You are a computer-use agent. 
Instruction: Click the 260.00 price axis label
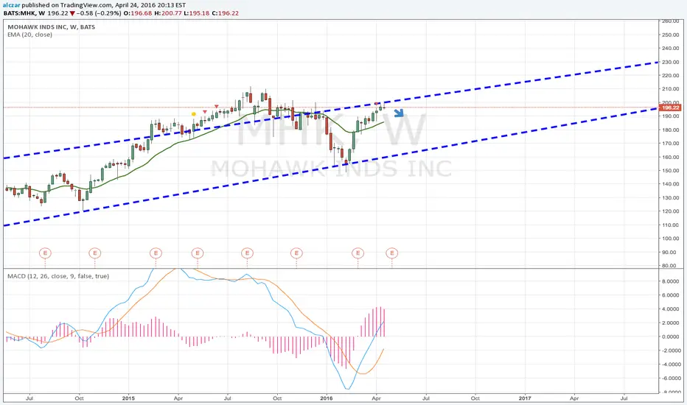pos(670,21)
